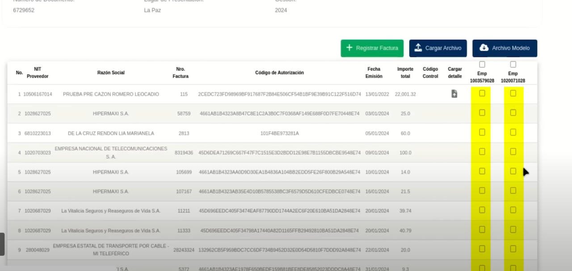Image resolution: width=572 pixels, height=271 pixels.
Task: Click the Importe total column header
Action: 405,73
